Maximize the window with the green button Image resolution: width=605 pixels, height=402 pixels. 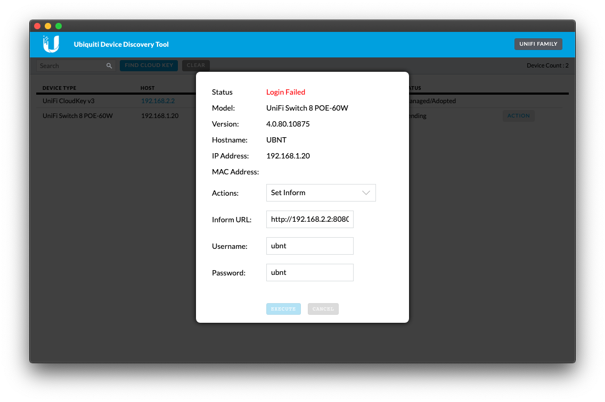[x=59, y=26]
